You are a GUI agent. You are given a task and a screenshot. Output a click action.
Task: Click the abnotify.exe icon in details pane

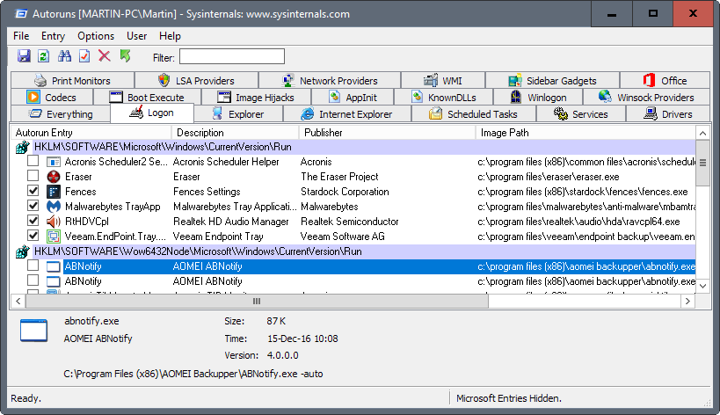[33, 330]
